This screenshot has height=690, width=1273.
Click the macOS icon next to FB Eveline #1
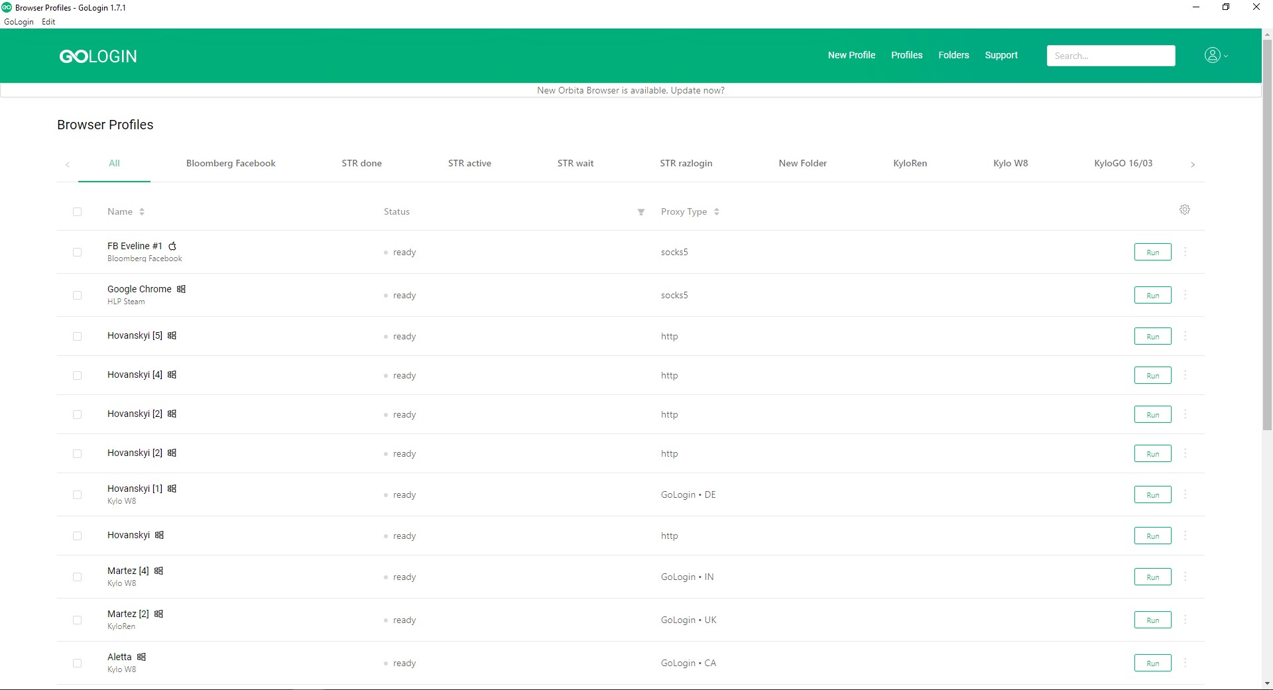(172, 246)
